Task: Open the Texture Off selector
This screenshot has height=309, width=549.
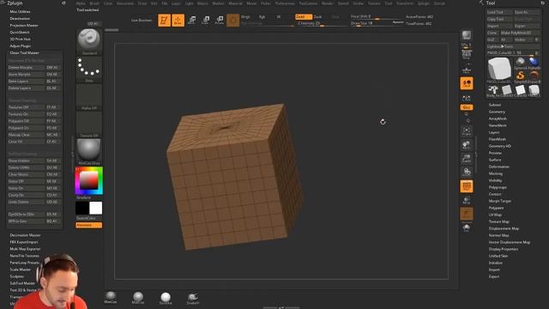Action: [x=89, y=124]
